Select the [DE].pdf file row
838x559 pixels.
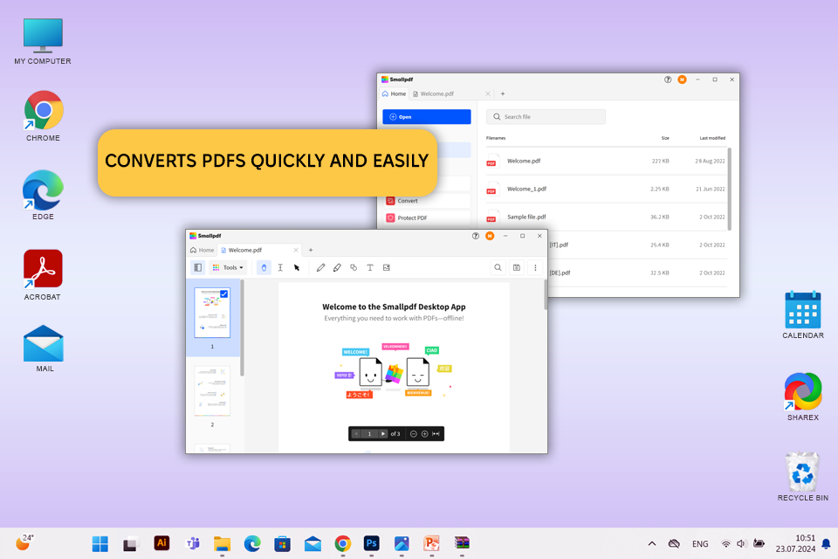(637, 273)
